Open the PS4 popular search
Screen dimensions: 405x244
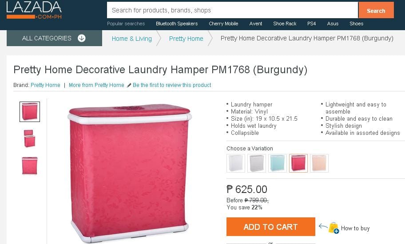[311, 24]
